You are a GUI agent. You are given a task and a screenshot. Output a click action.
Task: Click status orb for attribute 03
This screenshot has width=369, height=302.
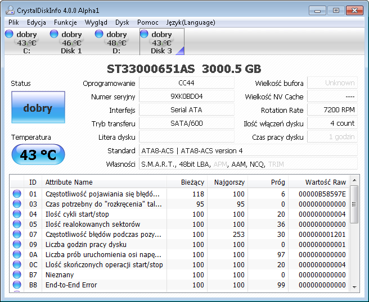pyautogui.click(x=17, y=204)
